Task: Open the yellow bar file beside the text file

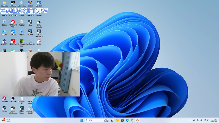Action: tap(30, 99)
